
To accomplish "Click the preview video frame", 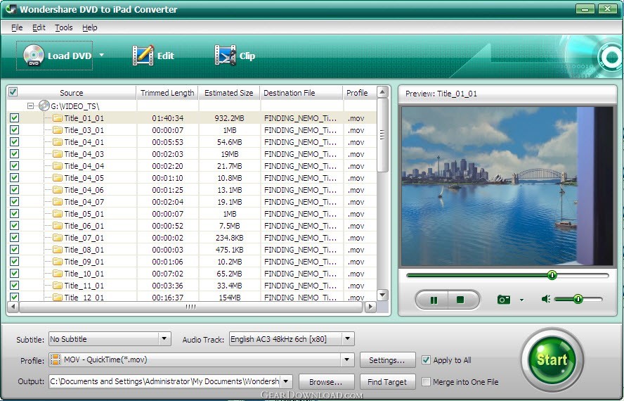I will pos(507,186).
